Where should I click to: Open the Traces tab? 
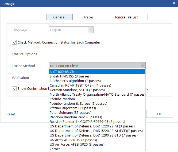click(89, 17)
